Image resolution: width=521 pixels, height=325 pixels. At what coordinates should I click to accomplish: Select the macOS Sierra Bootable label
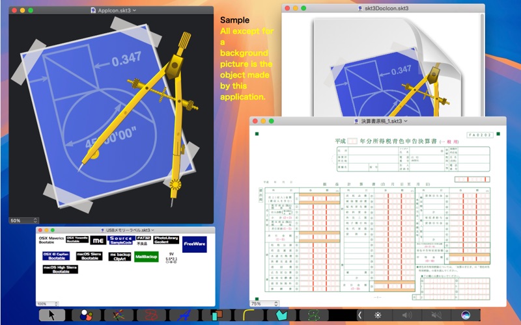[x=89, y=256]
